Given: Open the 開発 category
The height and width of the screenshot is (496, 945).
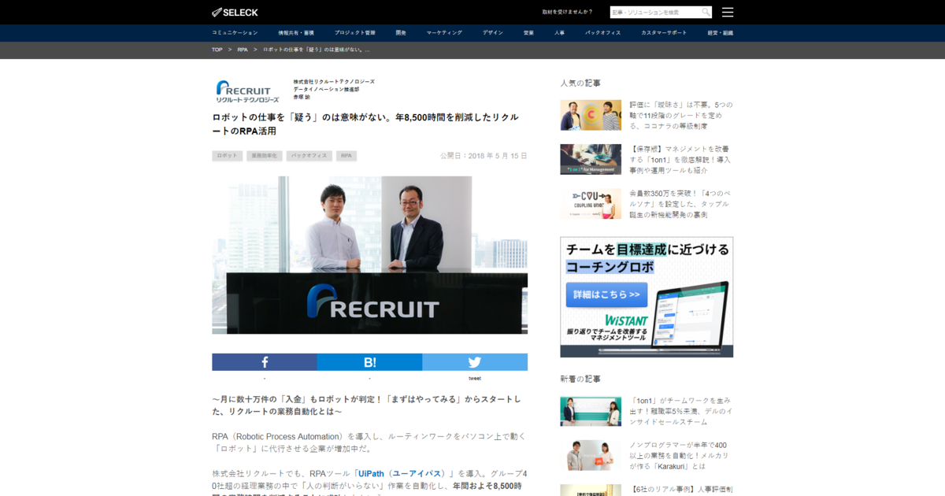Looking at the screenshot, I should [x=401, y=32].
